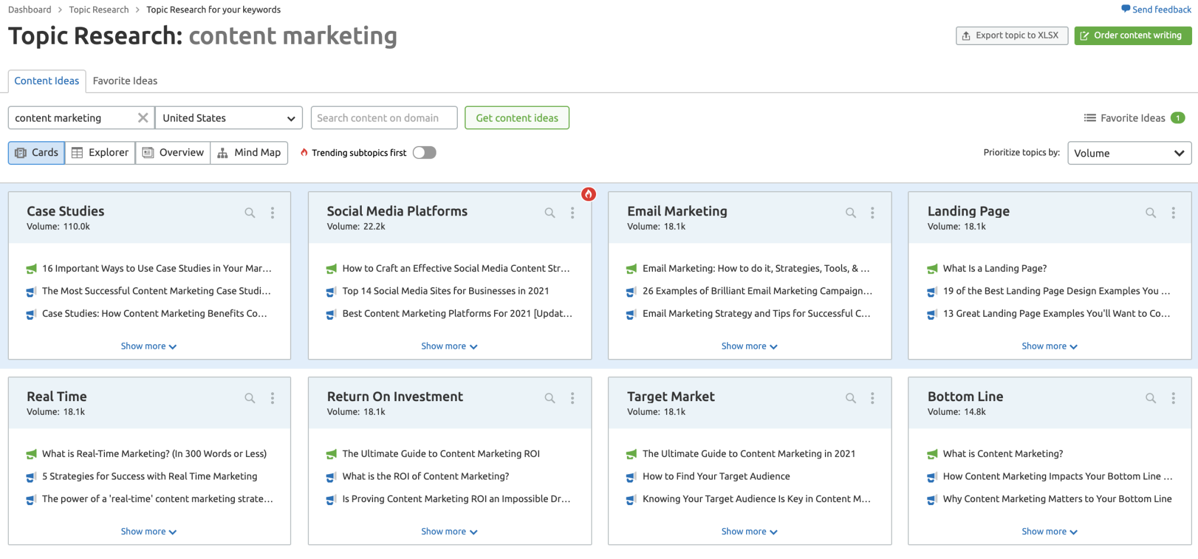Viewport: 1198px width, 559px height.
Task: Clear the content marketing keyword with X
Action: pyautogui.click(x=143, y=117)
